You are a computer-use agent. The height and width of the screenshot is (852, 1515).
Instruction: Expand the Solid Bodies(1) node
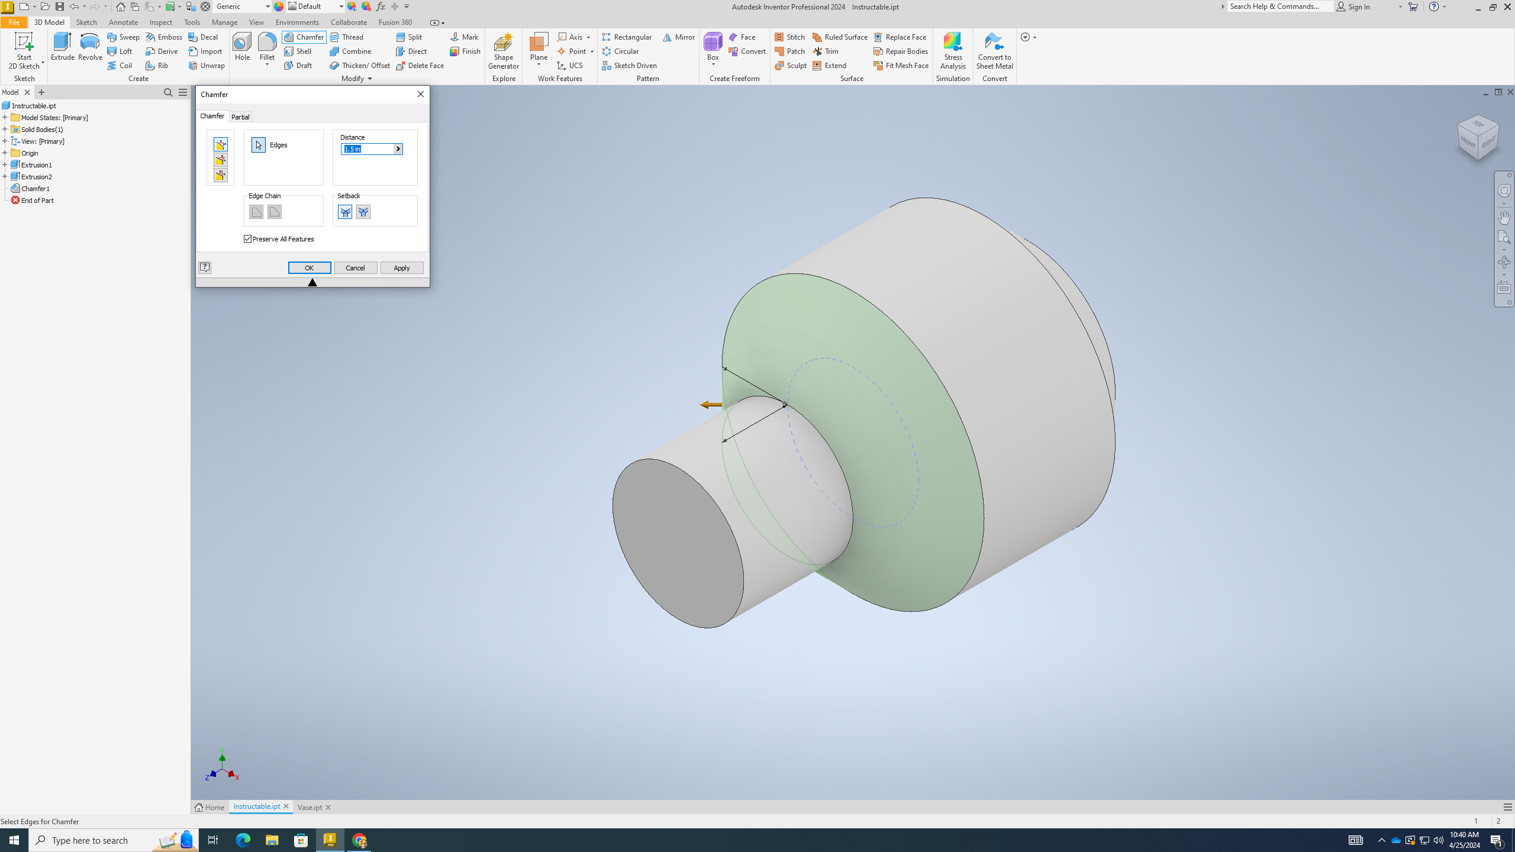coord(5,130)
